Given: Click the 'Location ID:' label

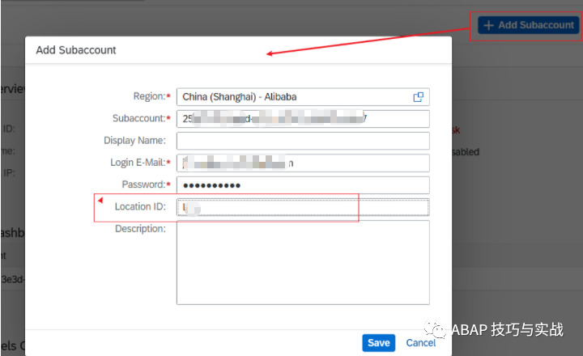Looking at the screenshot, I should [x=140, y=206].
